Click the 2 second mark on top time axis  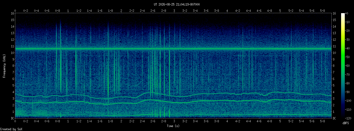[x=121, y=11]
